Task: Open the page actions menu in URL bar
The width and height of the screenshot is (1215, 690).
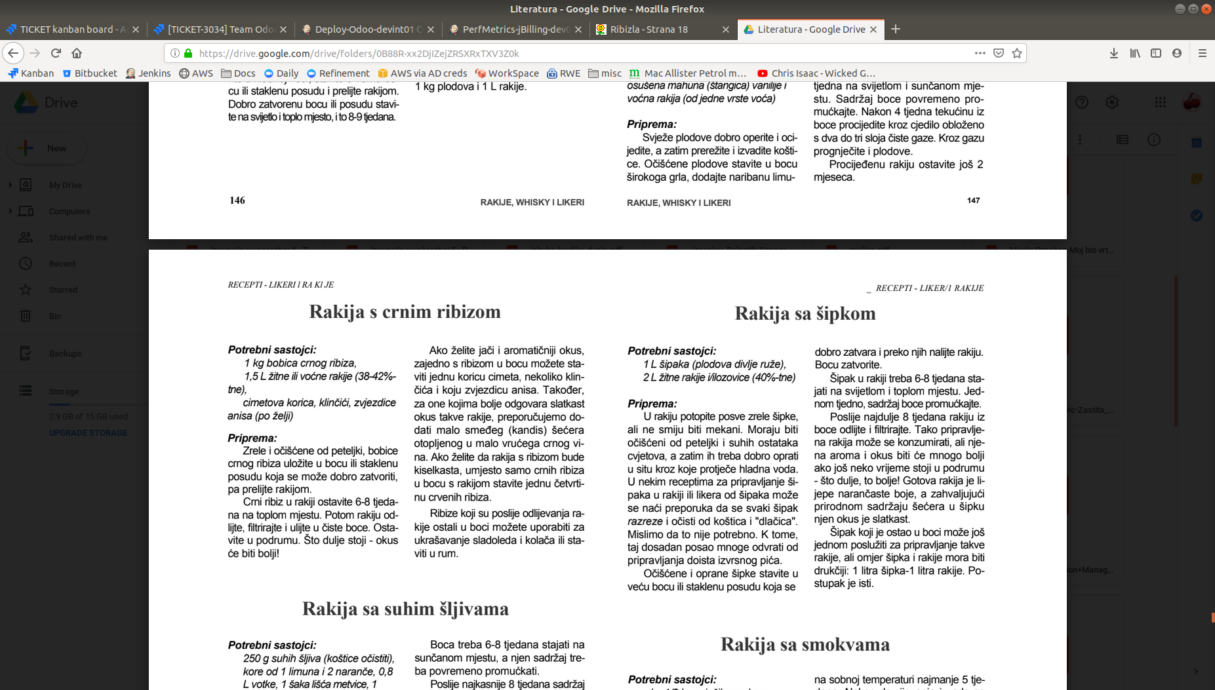Action: [x=980, y=53]
